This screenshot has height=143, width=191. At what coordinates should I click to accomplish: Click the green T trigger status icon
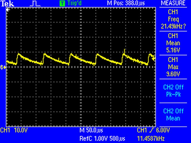coord(62,4)
